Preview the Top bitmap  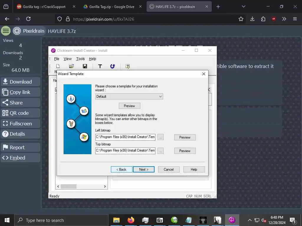[185, 151]
